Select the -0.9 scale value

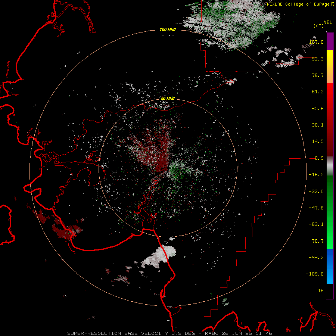click(x=318, y=158)
